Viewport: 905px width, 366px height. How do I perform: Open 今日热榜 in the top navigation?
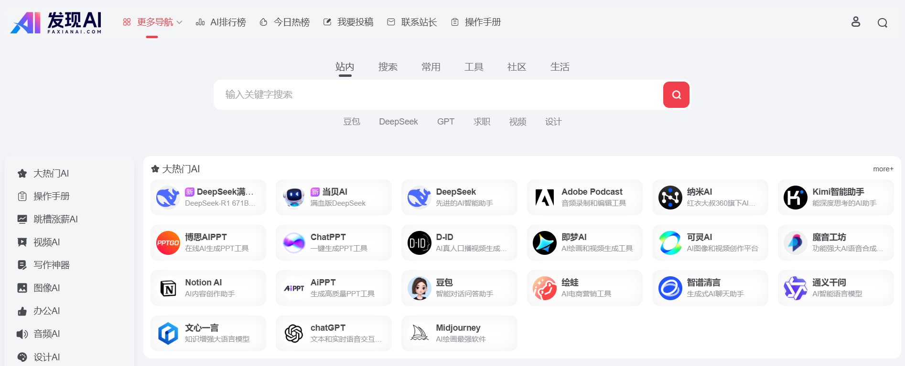click(284, 22)
